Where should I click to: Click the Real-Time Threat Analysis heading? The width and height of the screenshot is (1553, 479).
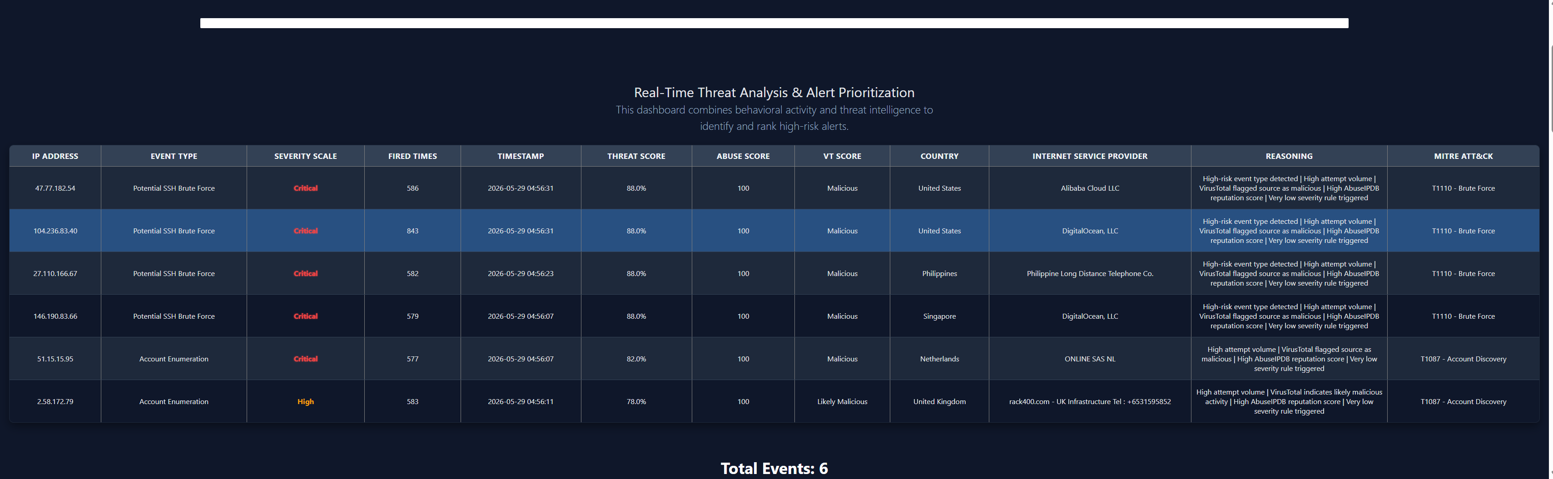[x=774, y=92]
